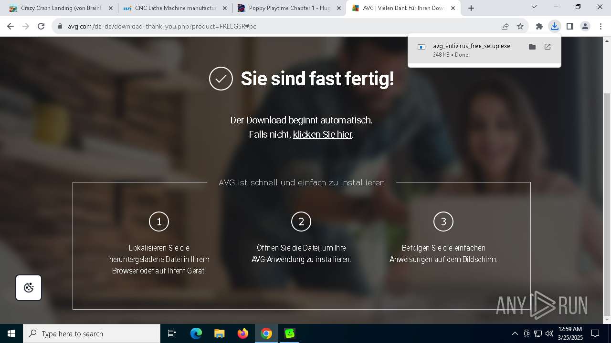Expand the tab search dropdown
611x343 pixels.
point(534,7)
